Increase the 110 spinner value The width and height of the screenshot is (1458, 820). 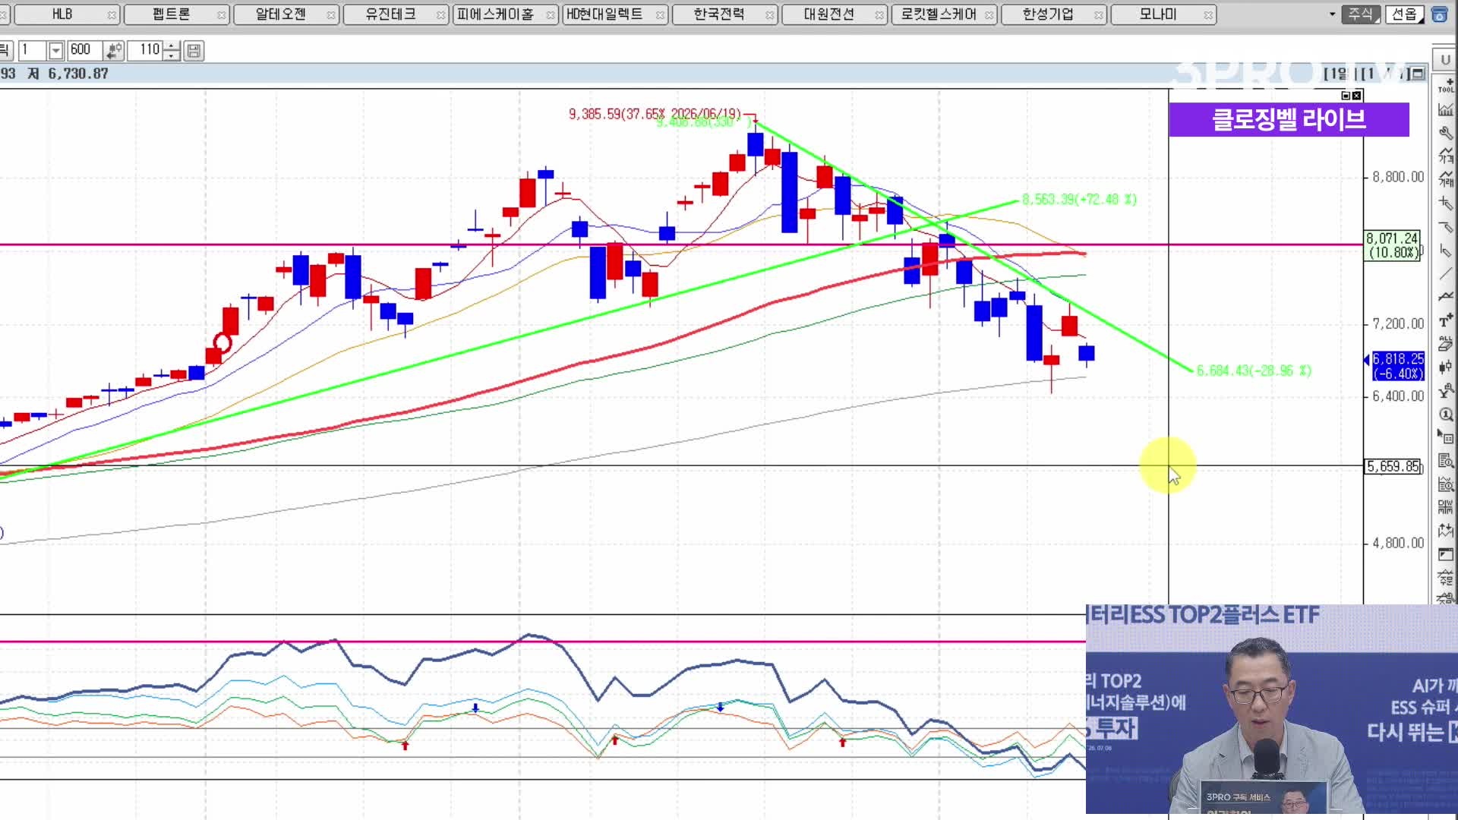[x=172, y=47]
